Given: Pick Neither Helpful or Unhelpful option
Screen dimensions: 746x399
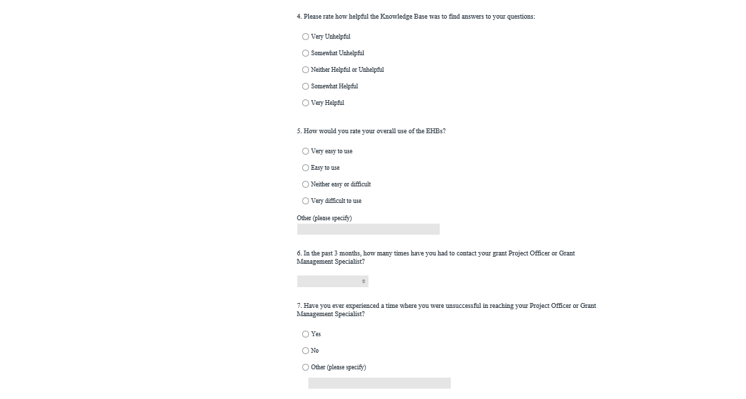Looking at the screenshot, I should [x=306, y=70].
